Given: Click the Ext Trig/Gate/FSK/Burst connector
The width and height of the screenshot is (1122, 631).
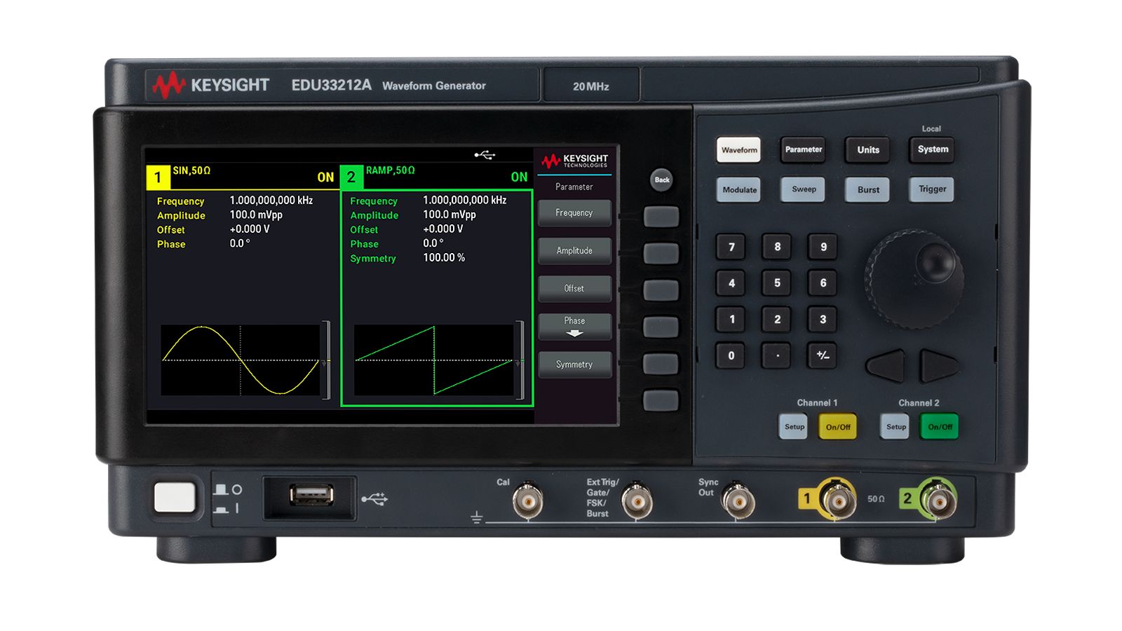Looking at the screenshot, I should (x=637, y=501).
